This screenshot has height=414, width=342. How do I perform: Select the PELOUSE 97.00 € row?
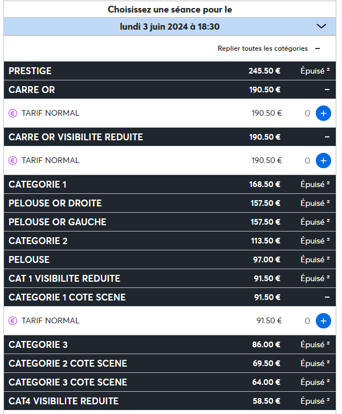click(170, 259)
